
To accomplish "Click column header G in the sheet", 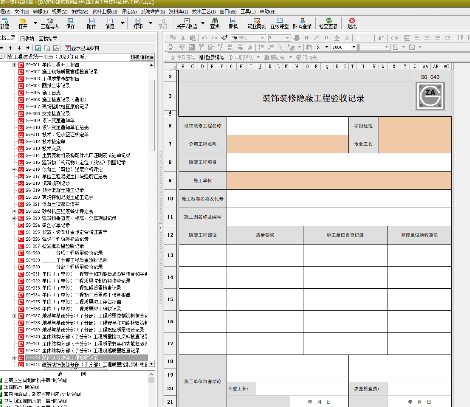I will point(231,67).
